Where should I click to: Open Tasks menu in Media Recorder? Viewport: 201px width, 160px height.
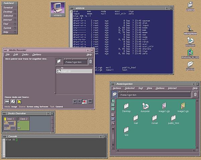tap(25, 55)
